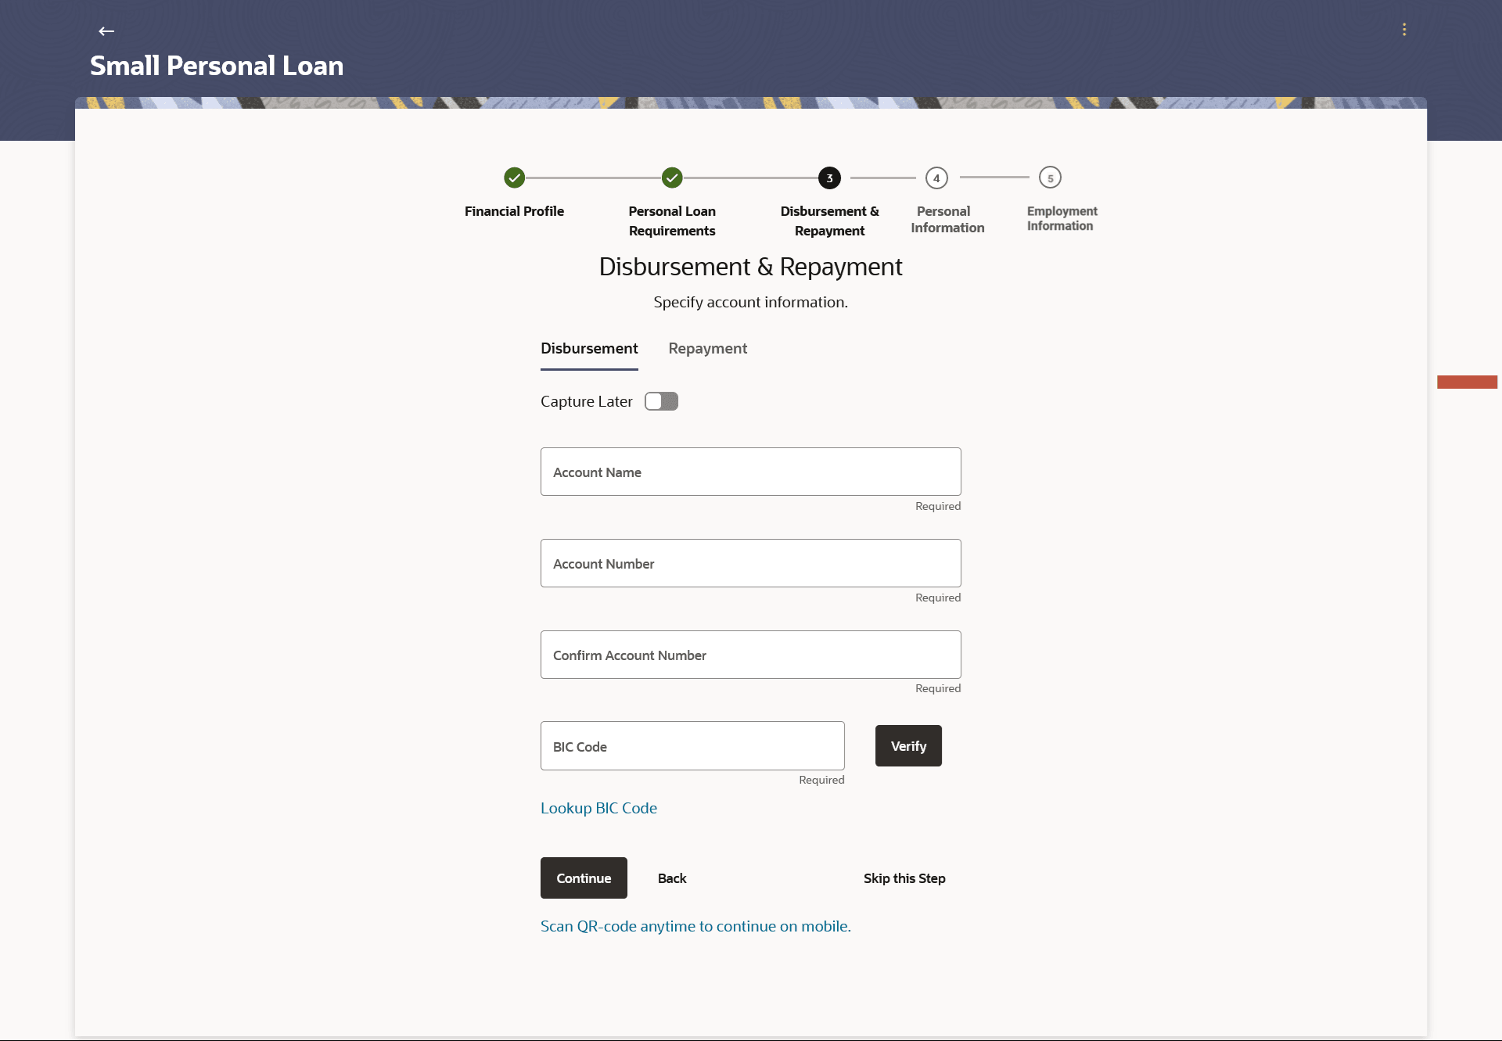Focus the Account Number input

point(750,563)
